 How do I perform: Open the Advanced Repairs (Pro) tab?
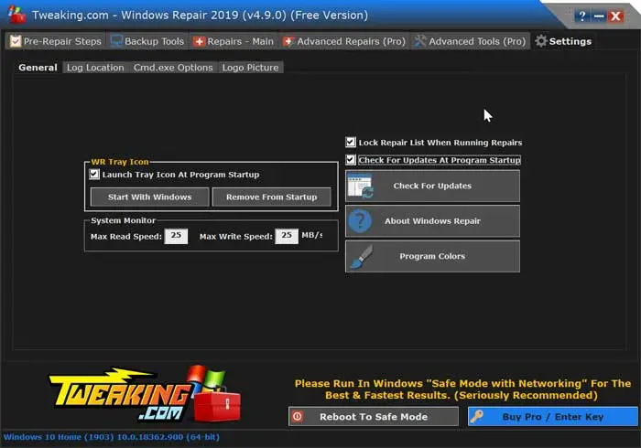pos(344,41)
